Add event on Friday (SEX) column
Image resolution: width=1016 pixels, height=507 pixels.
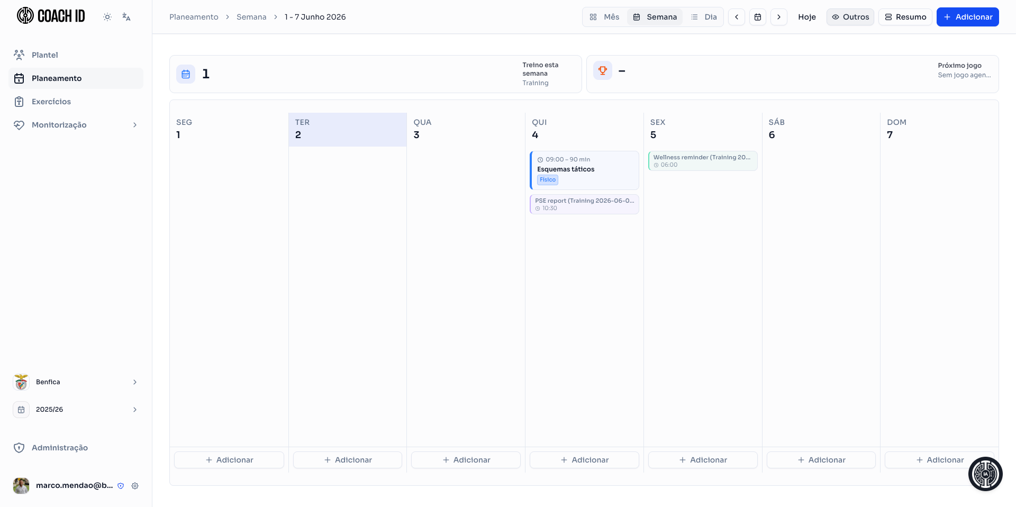703,460
